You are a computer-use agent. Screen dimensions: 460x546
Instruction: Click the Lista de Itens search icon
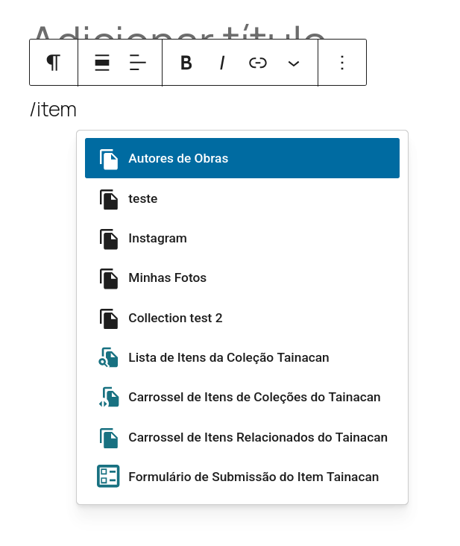point(109,357)
